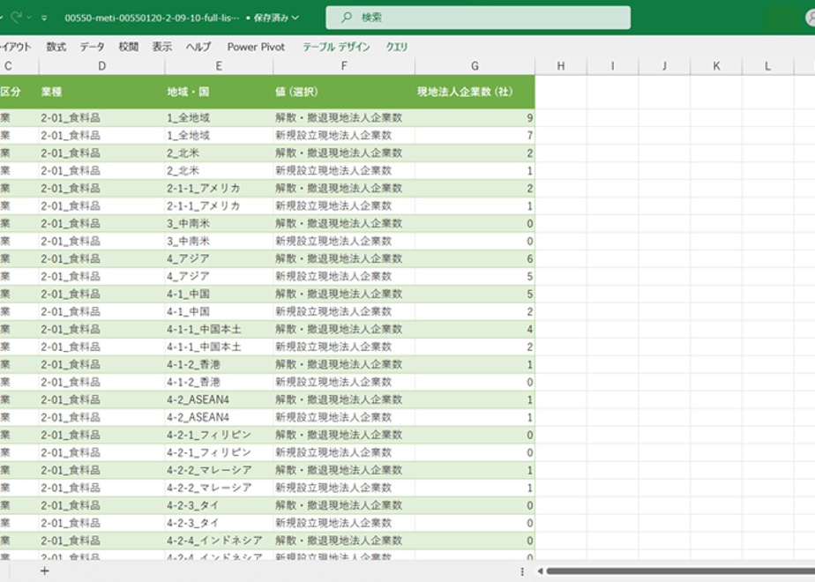Select 4-2-1_フィリピン in the 新規設立 row
The width and height of the screenshot is (815, 582).
tap(219, 452)
